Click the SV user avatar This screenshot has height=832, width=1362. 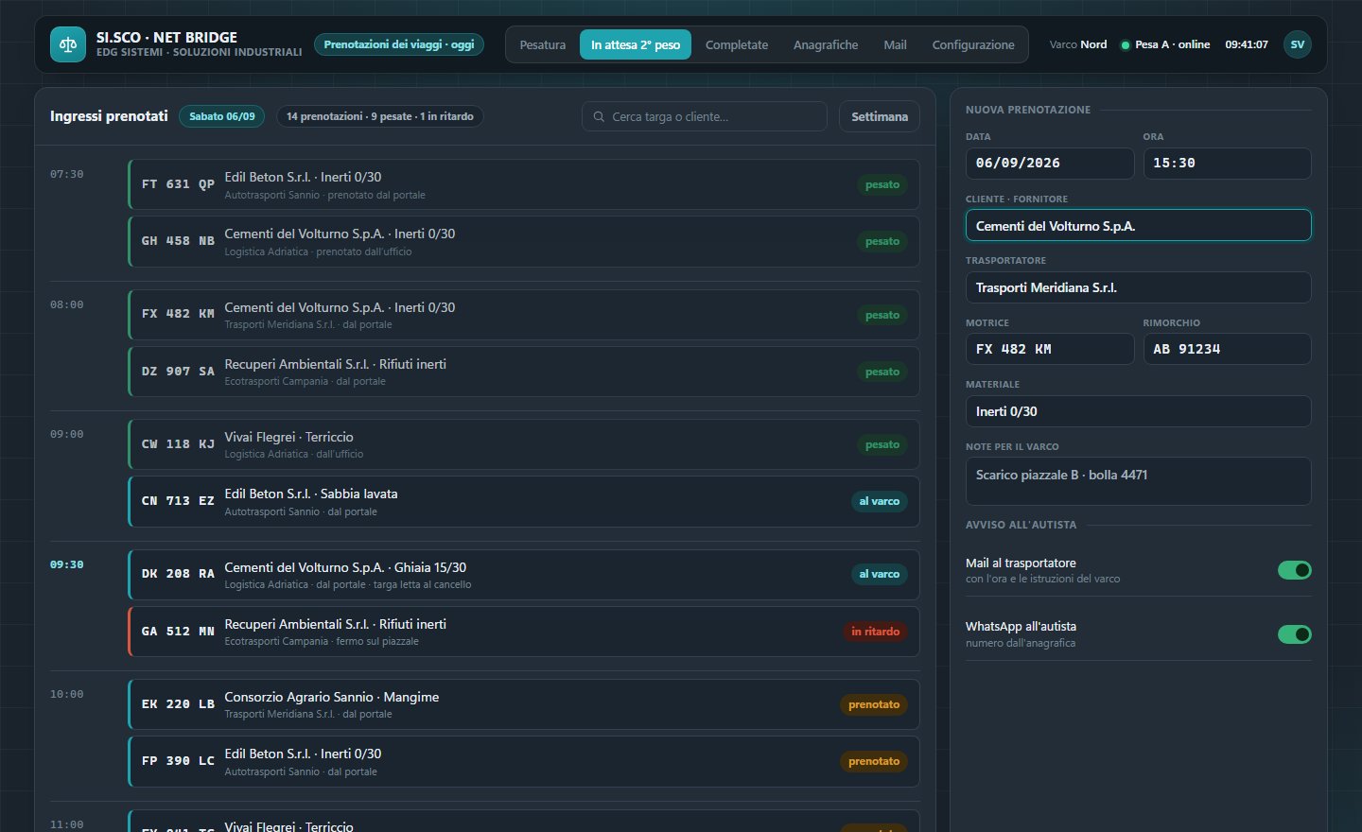[1298, 44]
